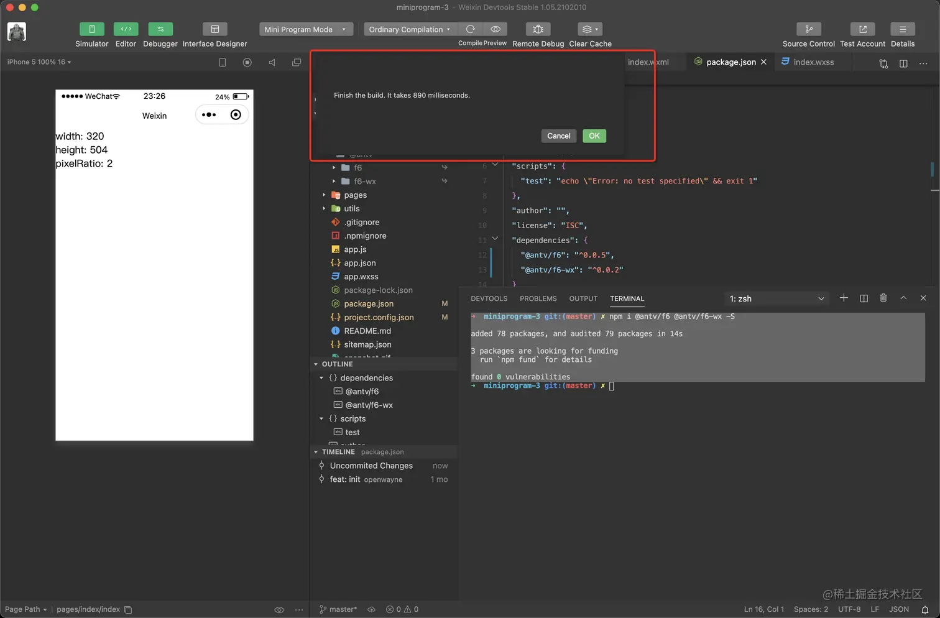The width and height of the screenshot is (940, 618).
Task: Start Remote Debug
Action: tap(538, 29)
